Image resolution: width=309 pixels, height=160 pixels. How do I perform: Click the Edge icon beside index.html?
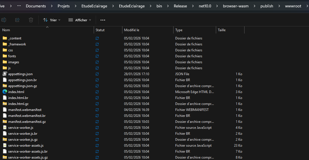pos(5,92)
